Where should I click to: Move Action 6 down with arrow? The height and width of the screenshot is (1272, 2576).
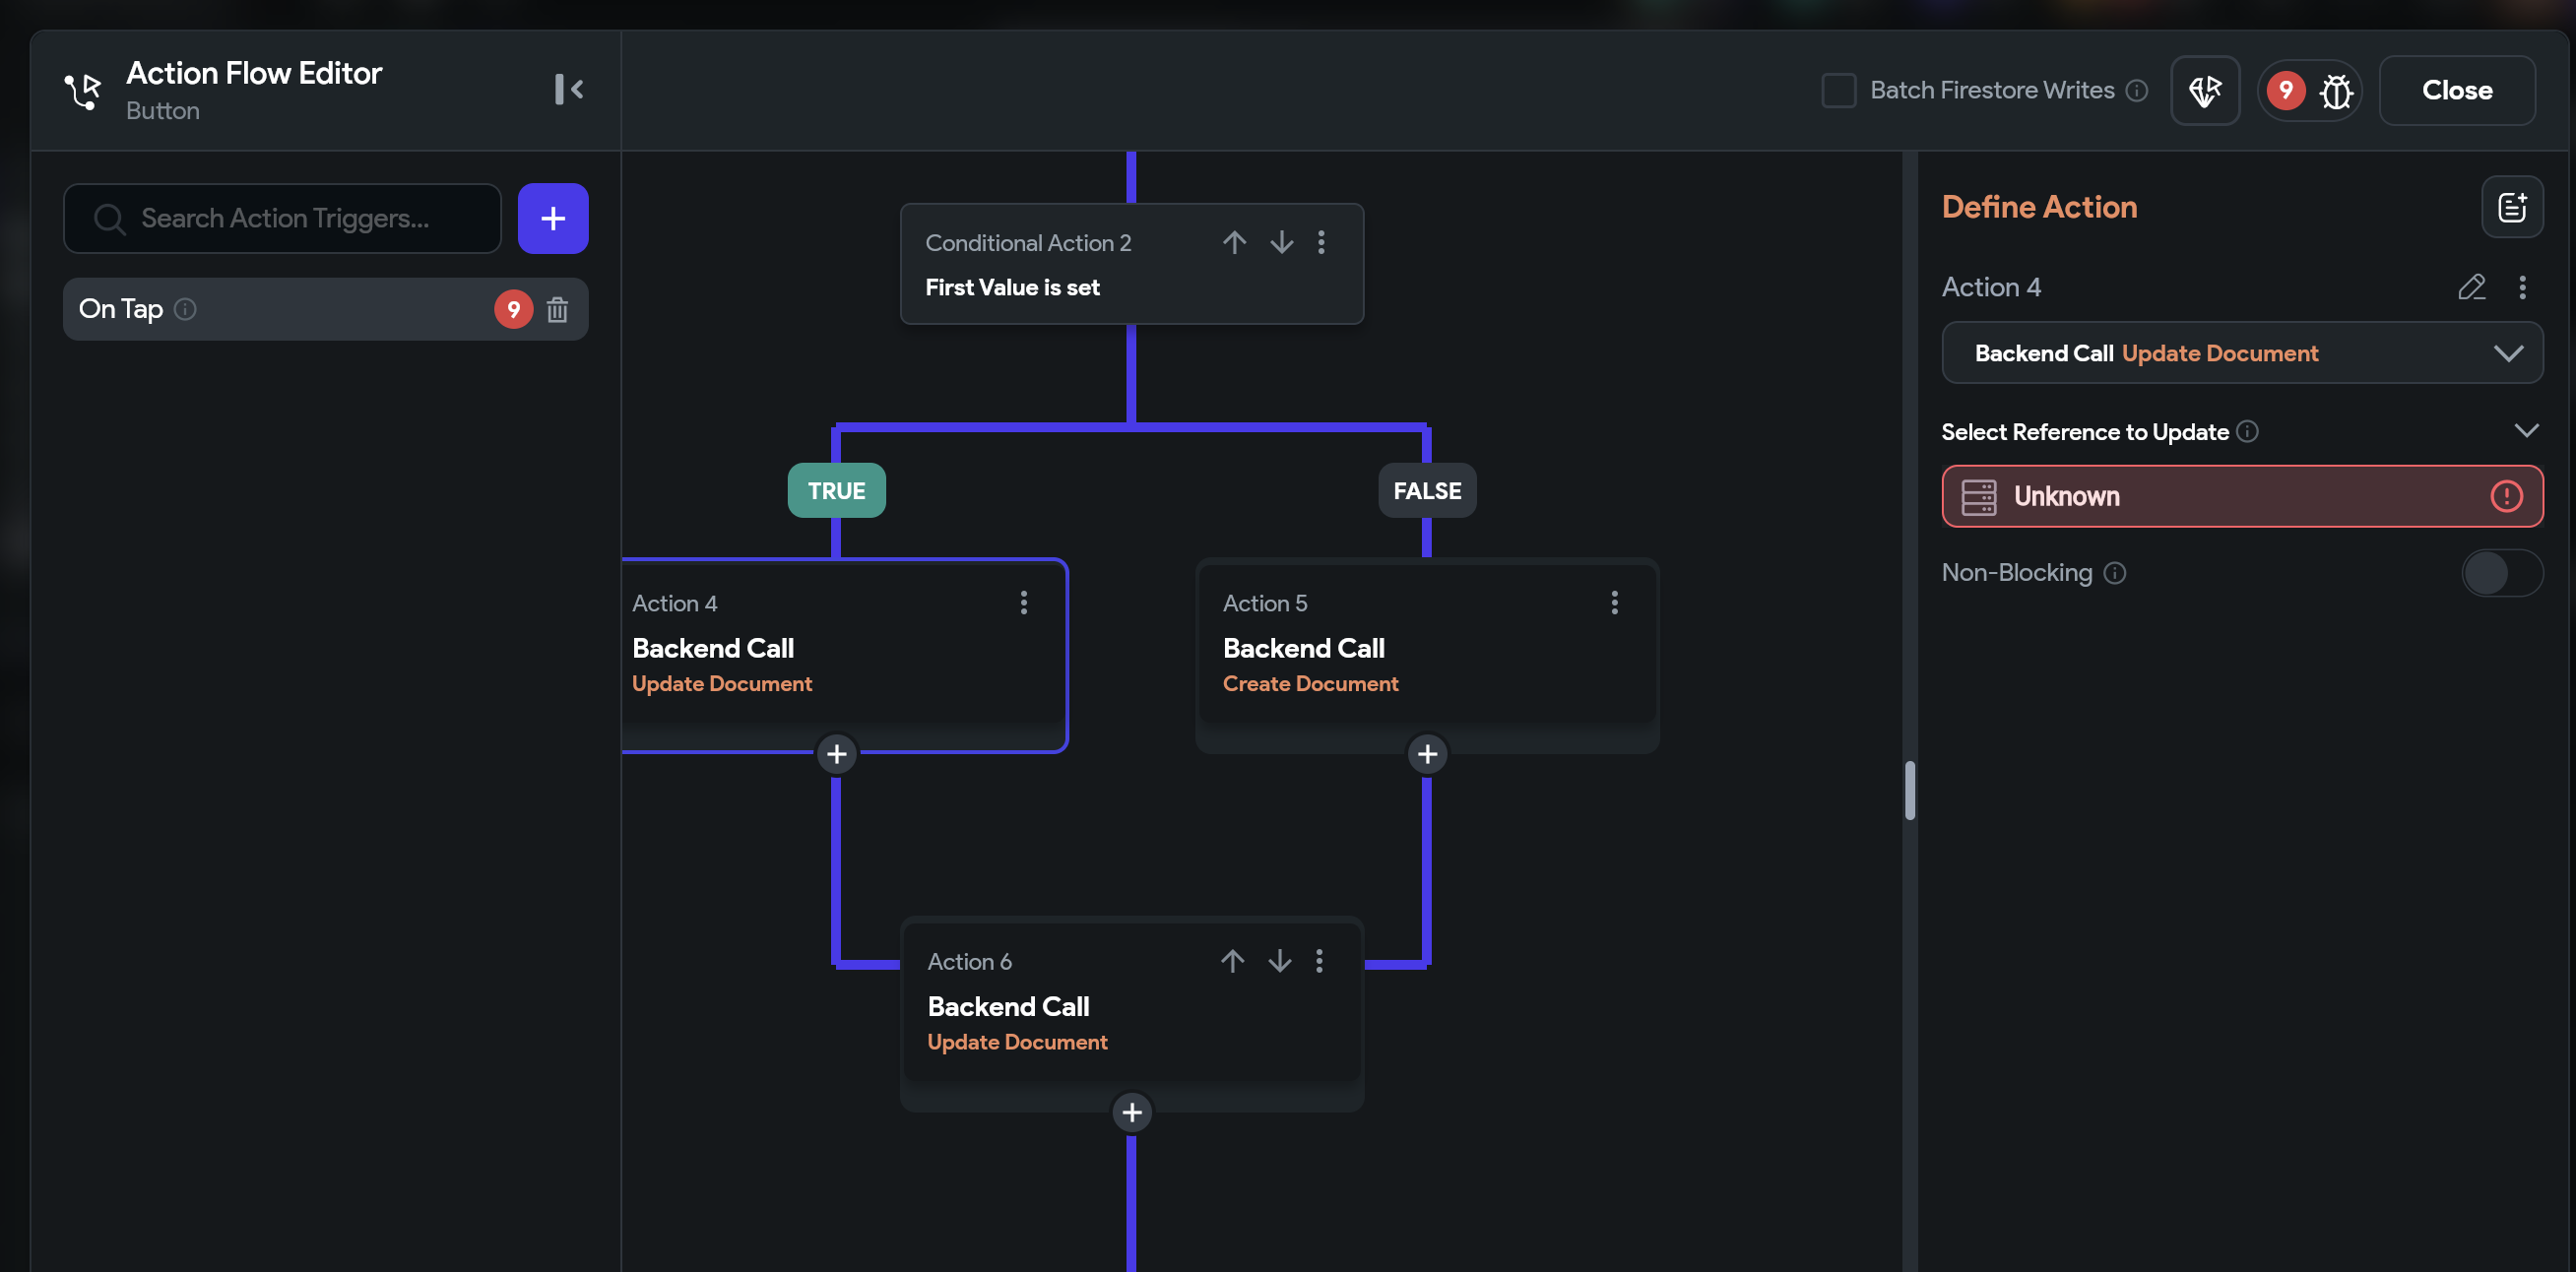point(1279,961)
